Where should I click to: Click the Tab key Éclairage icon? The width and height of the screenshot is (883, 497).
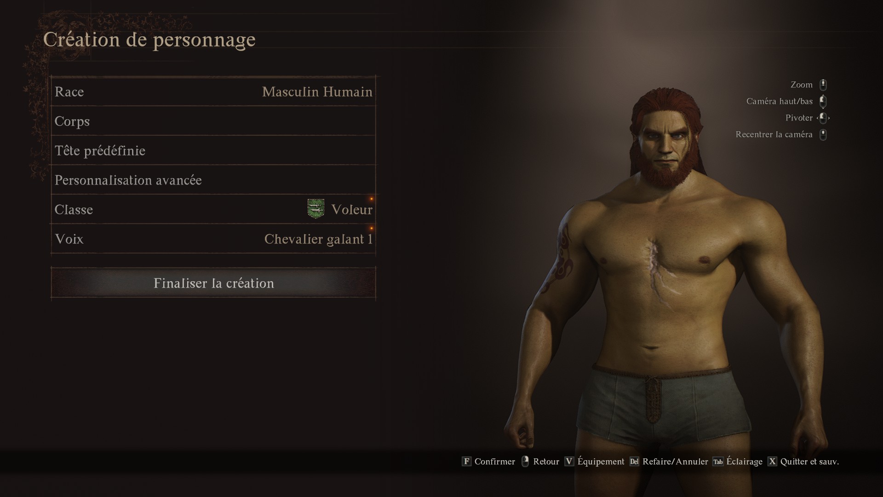tap(718, 462)
